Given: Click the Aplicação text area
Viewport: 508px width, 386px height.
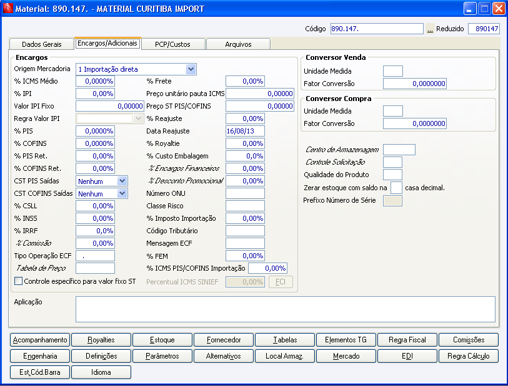Looking at the screenshot, I should (x=285, y=309).
